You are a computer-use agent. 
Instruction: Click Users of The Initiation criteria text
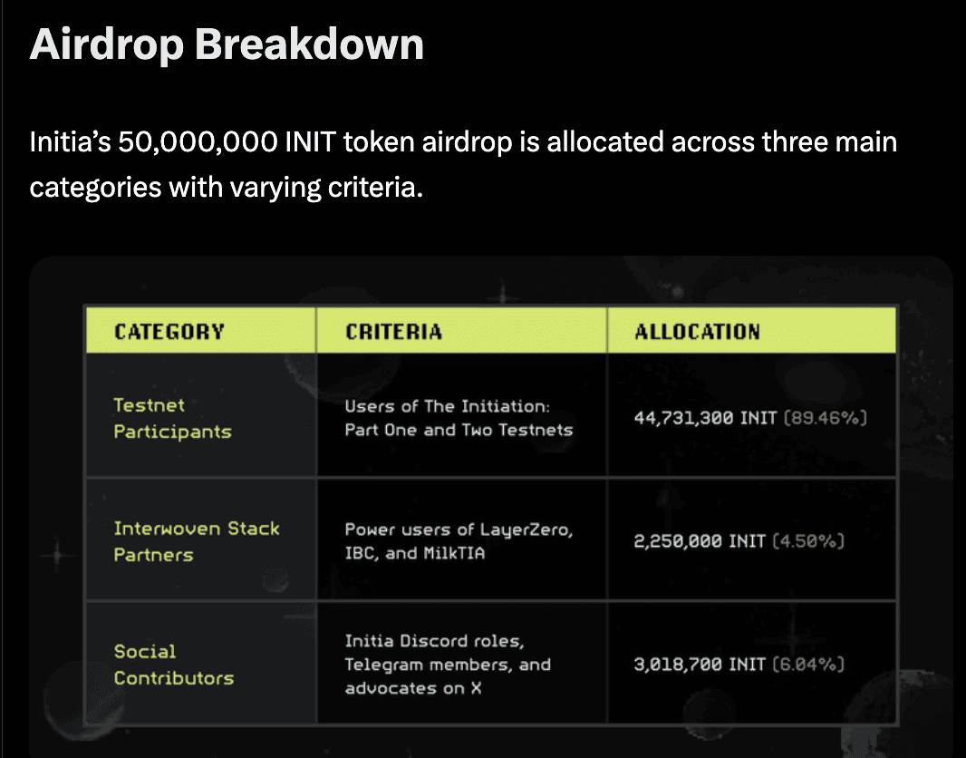[459, 418]
